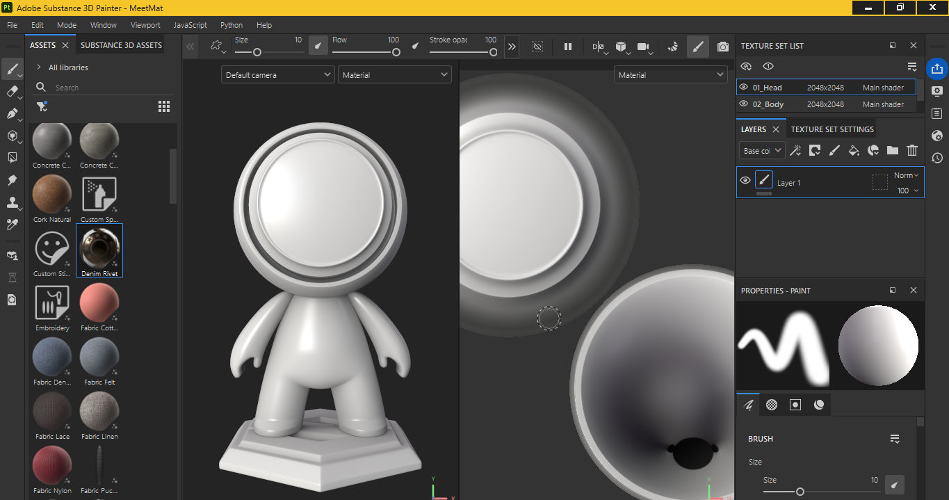Open shader settings globe icon

936,136
